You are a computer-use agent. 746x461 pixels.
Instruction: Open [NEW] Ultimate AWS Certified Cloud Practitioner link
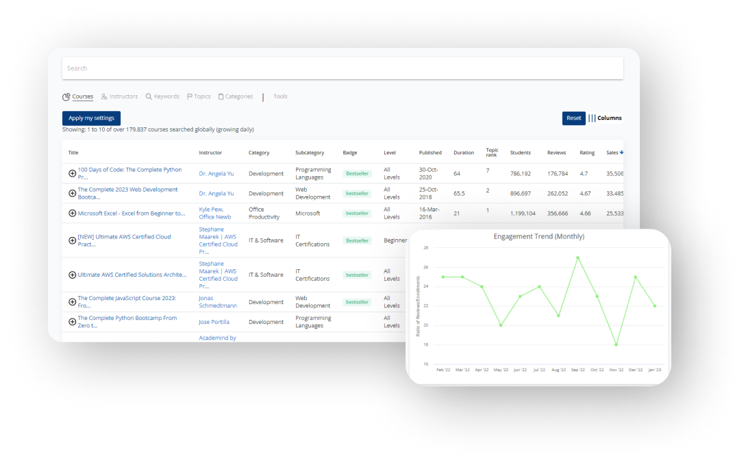tap(124, 240)
